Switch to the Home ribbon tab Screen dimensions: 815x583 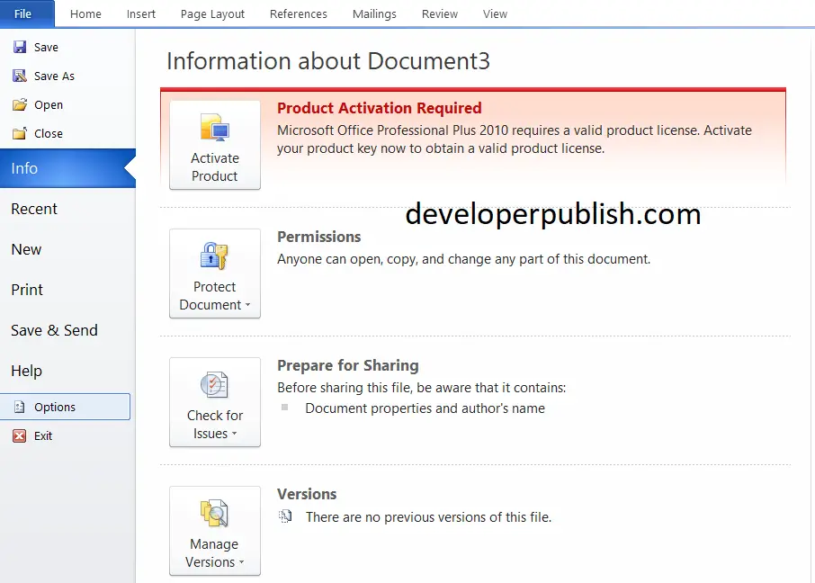[85, 14]
